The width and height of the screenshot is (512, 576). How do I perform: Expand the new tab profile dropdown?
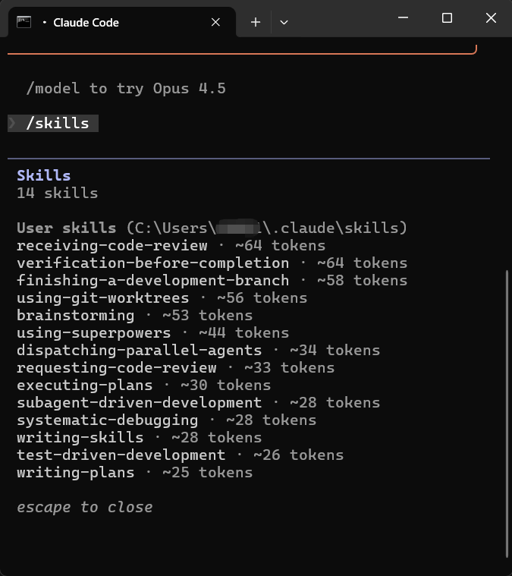pos(284,22)
